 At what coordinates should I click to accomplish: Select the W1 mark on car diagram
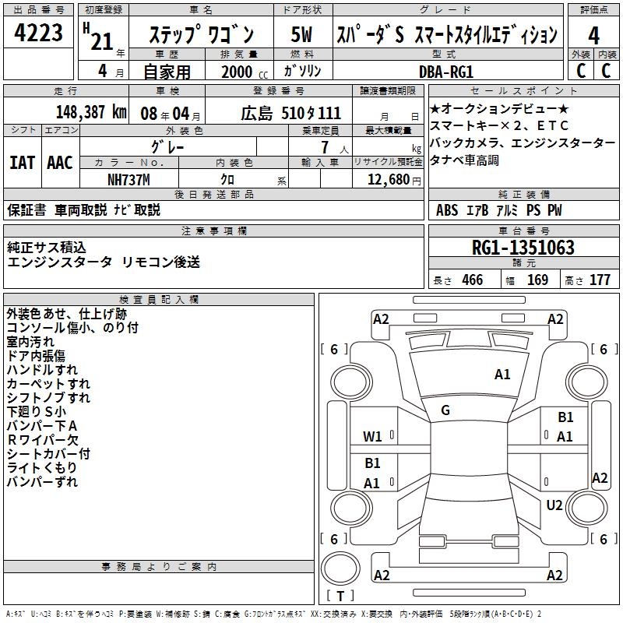coord(372,437)
